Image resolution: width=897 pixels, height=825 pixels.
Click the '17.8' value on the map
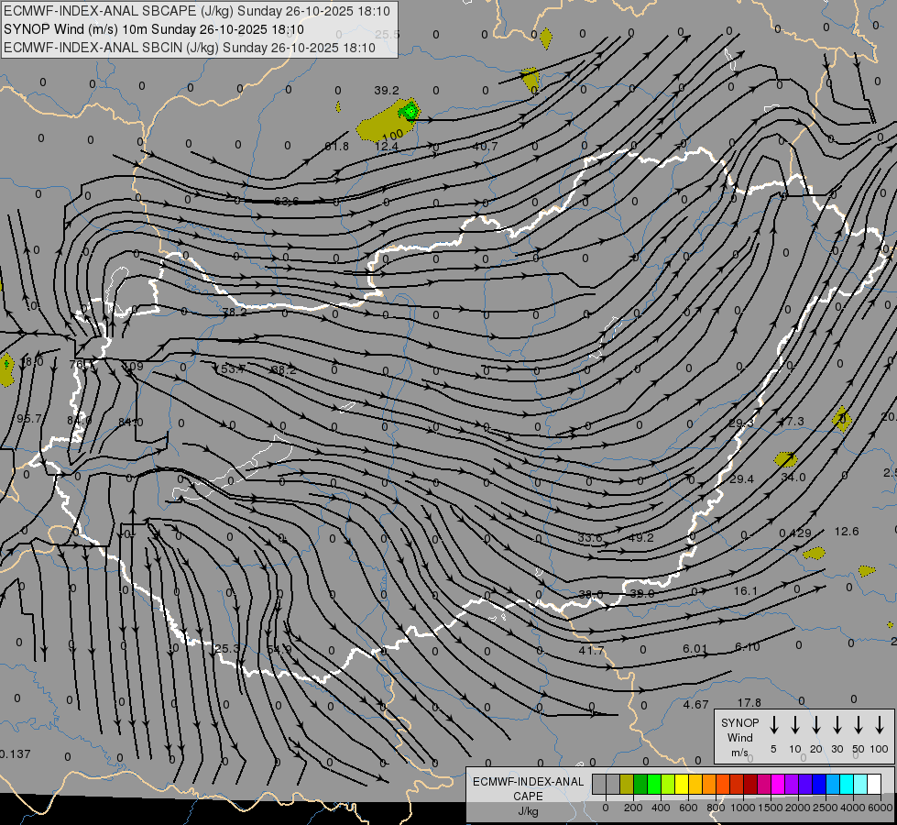[x=749, y=702]
